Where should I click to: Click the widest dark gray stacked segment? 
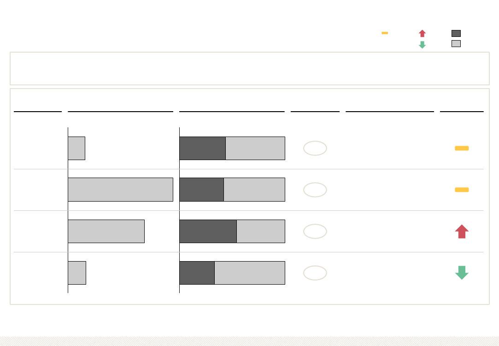[x=208, y=231]
